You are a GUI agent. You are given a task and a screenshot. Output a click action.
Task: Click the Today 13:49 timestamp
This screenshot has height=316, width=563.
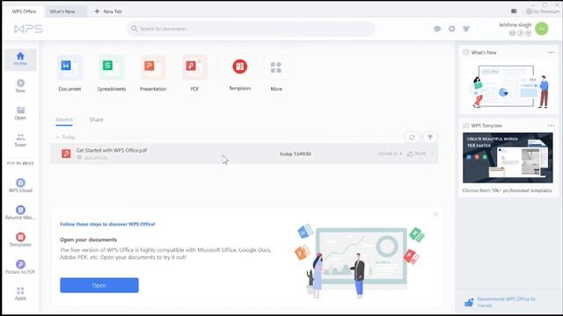click(x=296, y=154)
